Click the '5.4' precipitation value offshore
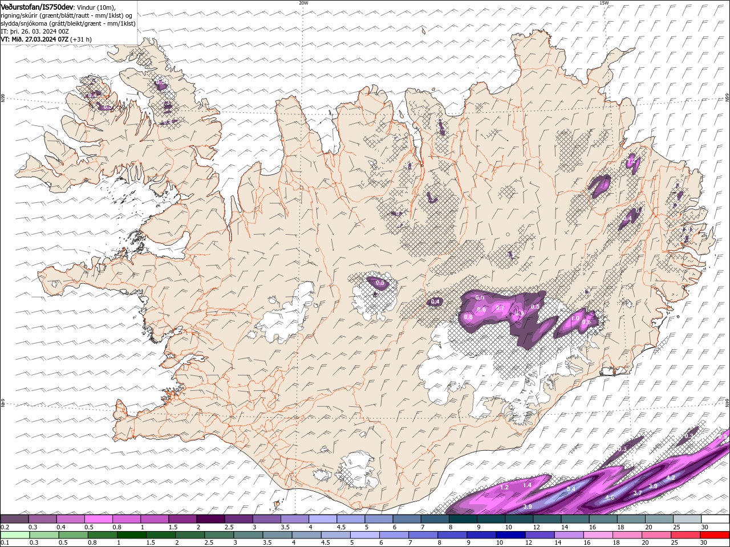The image size is (730, 547). pyautogui.click(x=571, y=489)
